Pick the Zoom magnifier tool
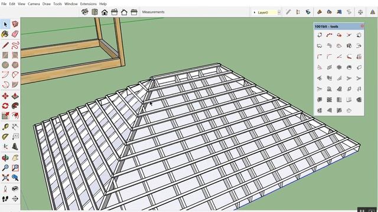378x212 pixels. (x=5, y=167)
